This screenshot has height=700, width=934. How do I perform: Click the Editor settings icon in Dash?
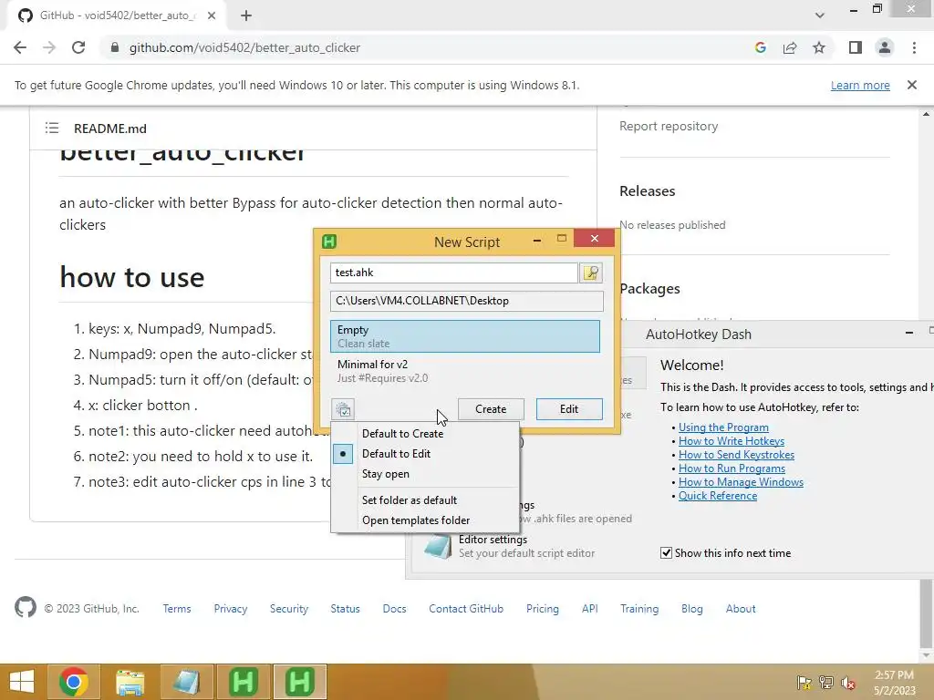pos(438,547)
